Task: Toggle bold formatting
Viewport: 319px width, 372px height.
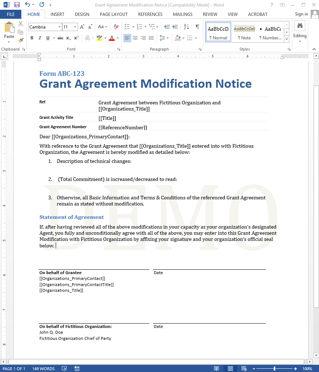Action: (x=32, y=38)
